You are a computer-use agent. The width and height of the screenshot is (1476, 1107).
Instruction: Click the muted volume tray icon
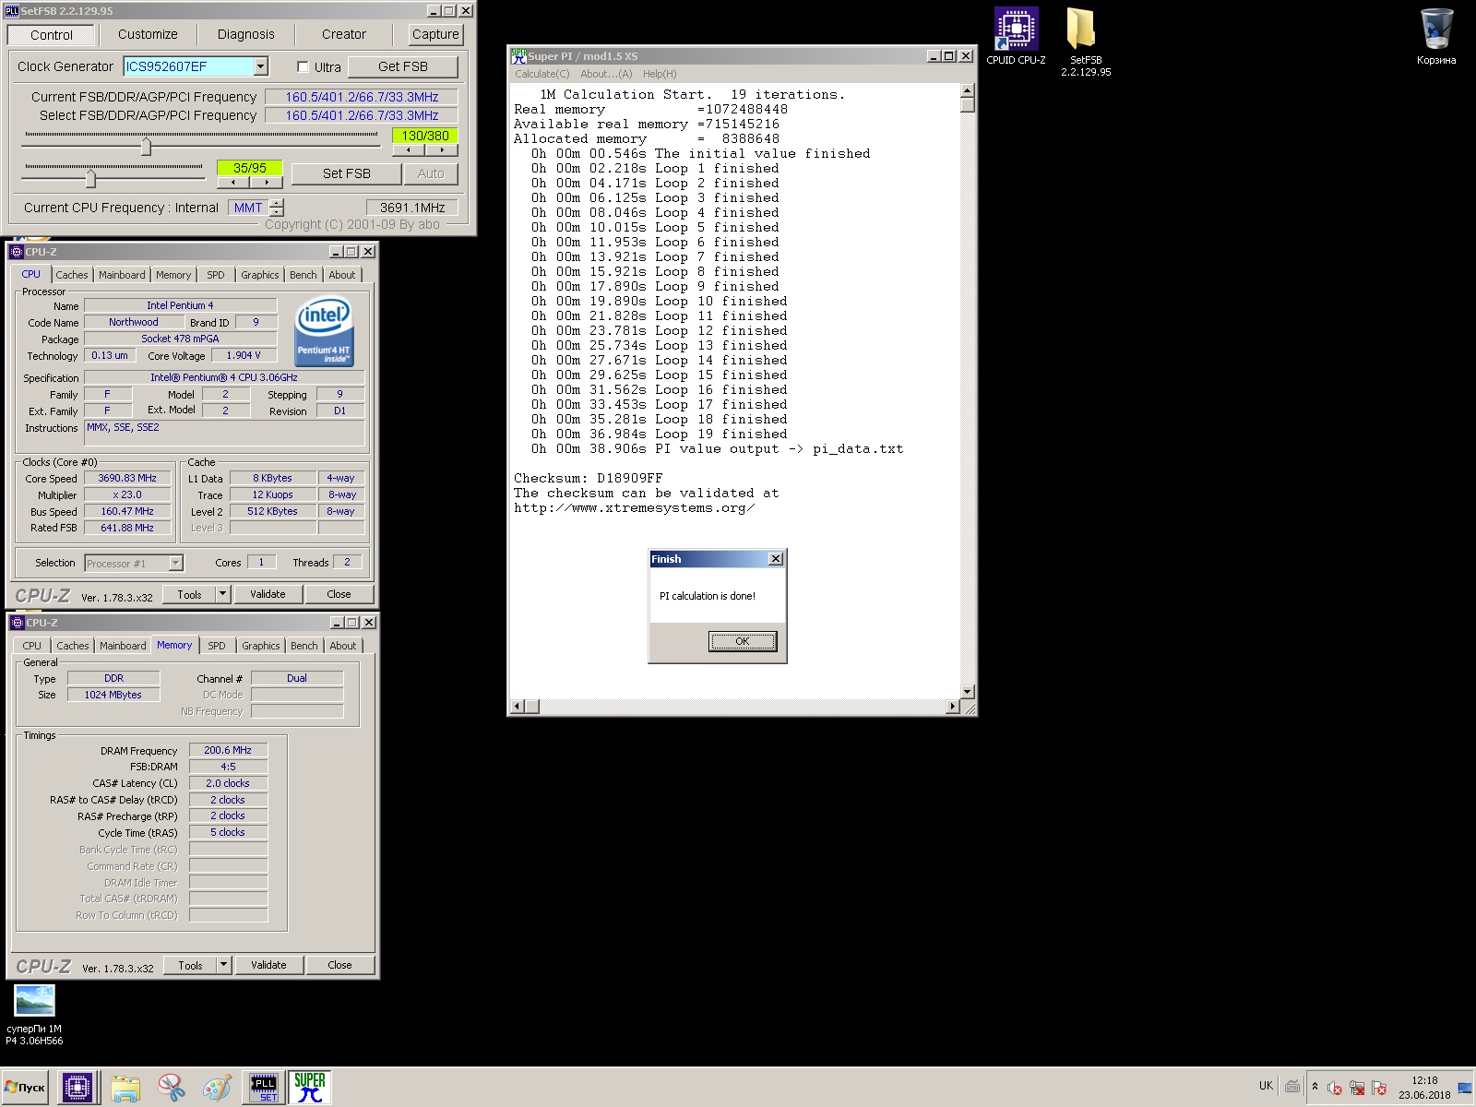1334,1089
